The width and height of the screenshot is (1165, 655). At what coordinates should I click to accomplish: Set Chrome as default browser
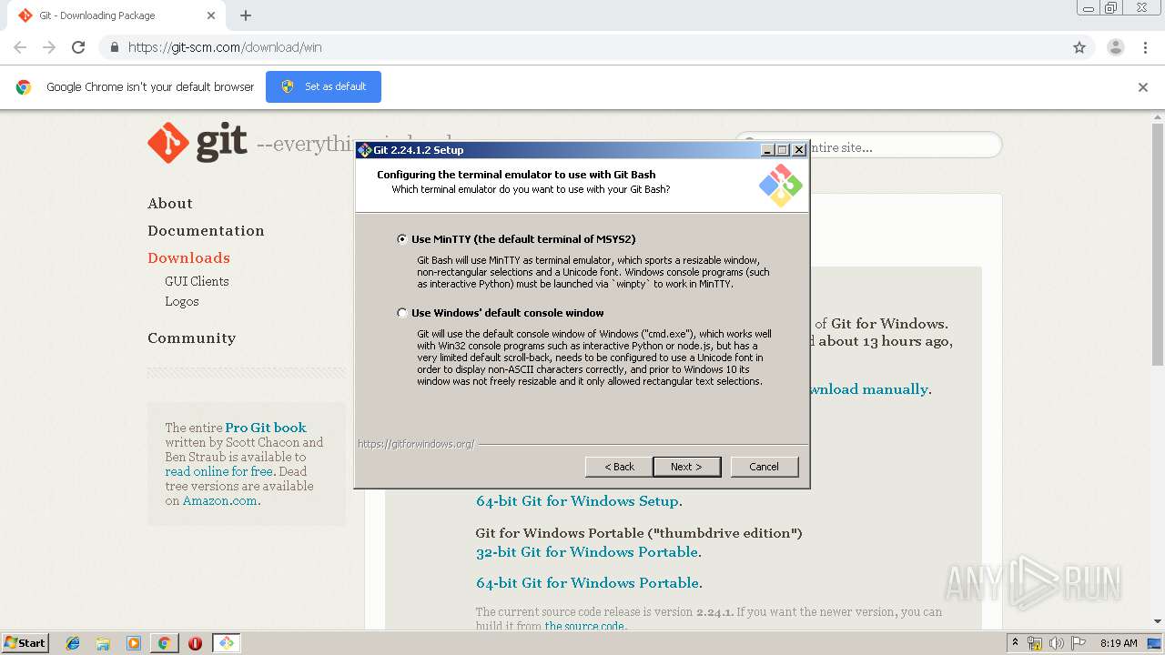[x=323, y=86]
